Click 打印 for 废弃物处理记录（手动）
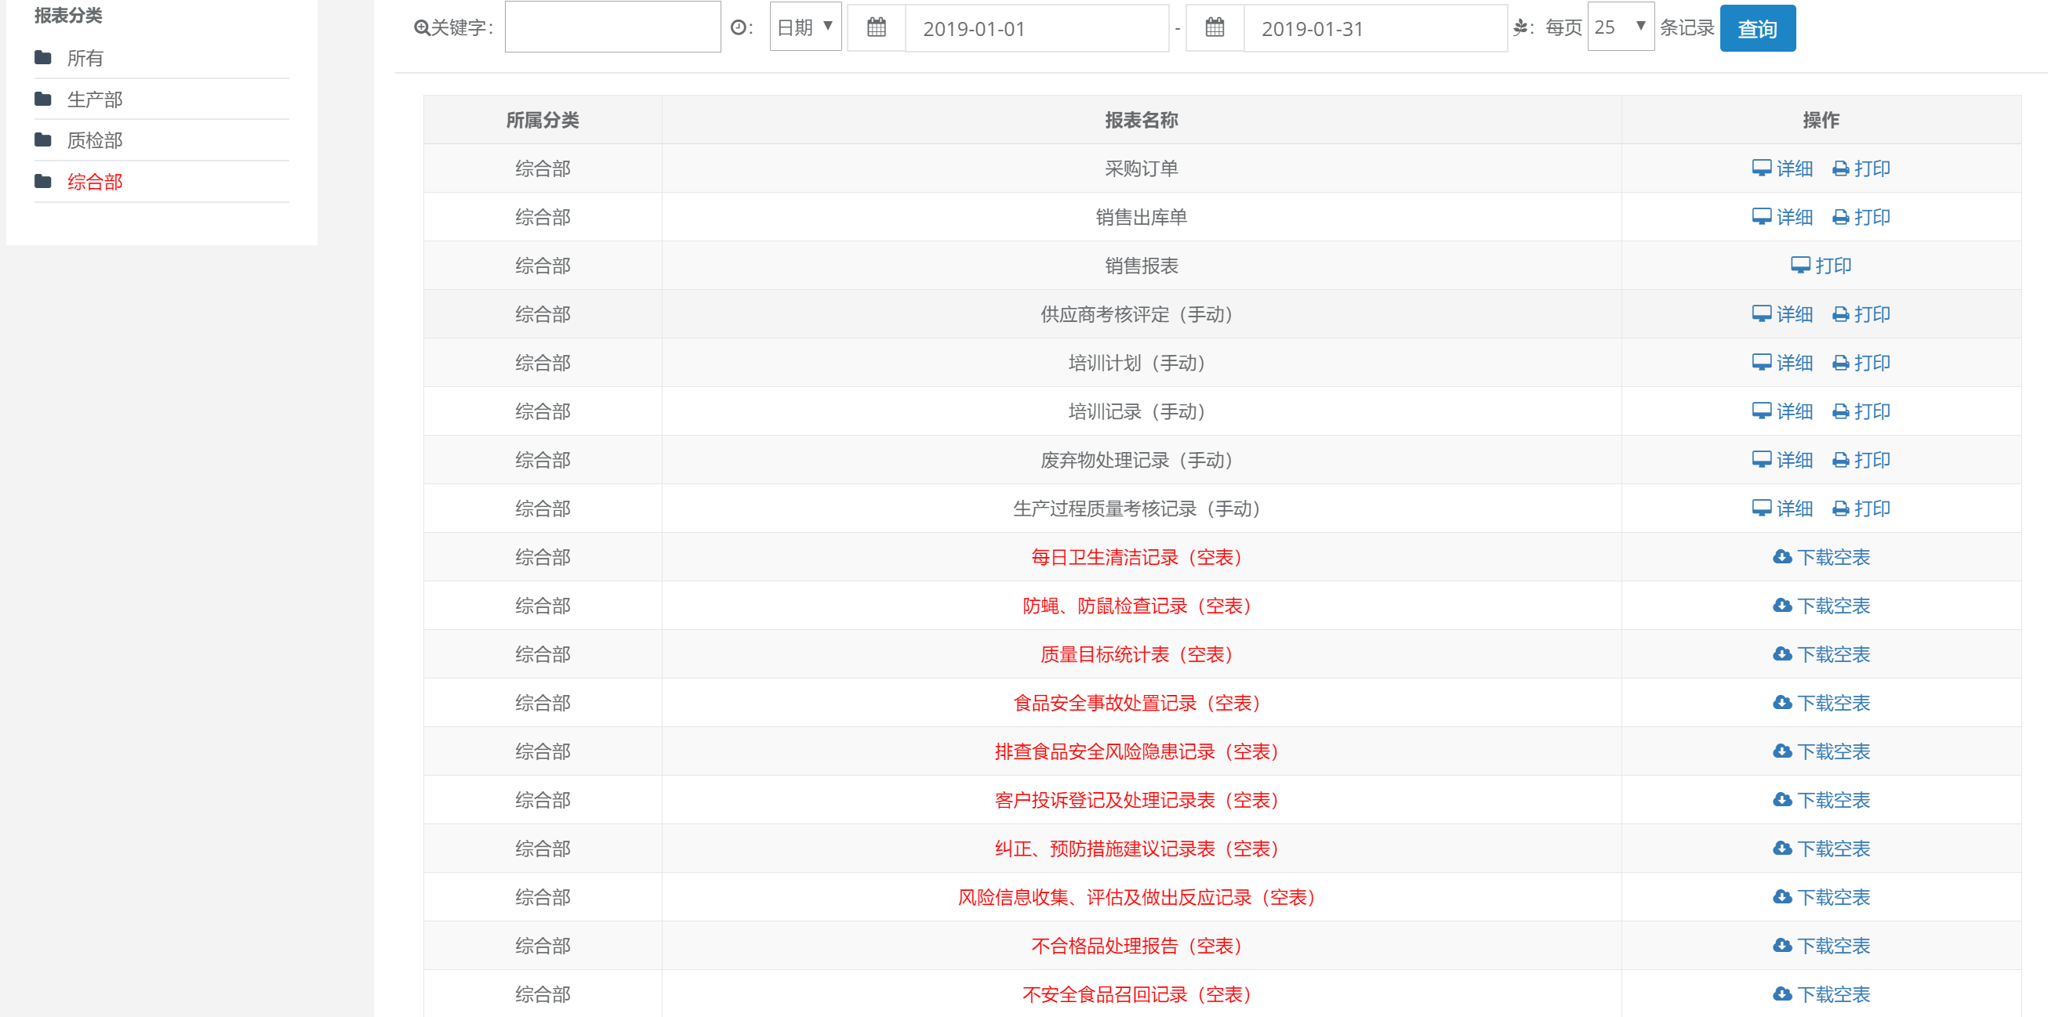 (x=1871, y=460)
